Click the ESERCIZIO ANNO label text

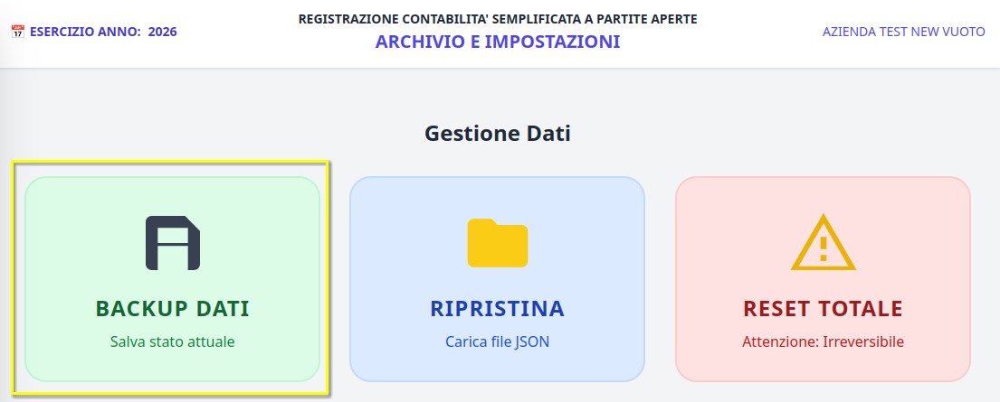pos(86,32)
